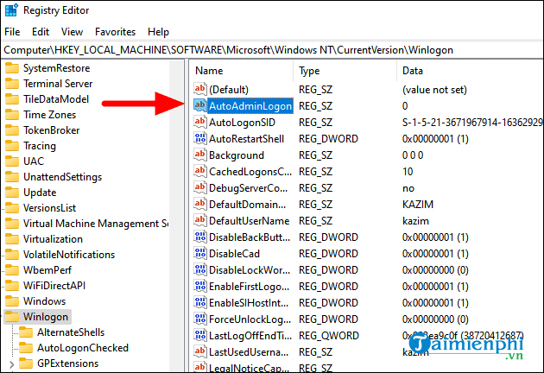
Task: Open the Favorites menu
Action: [115, 32]
